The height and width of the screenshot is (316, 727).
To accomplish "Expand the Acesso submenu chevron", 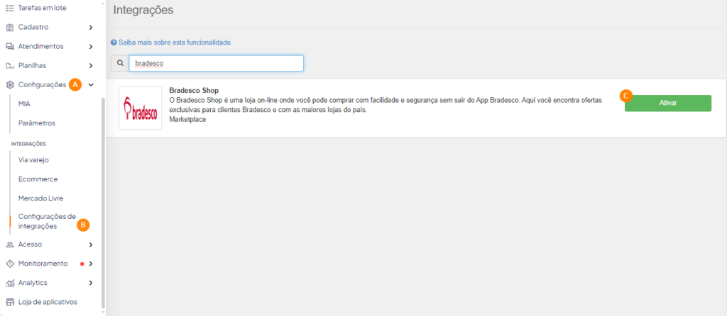I will [x=91, y=244].
